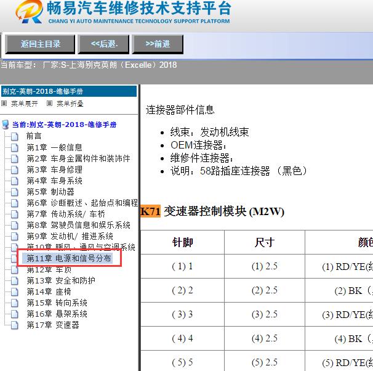Click page icon beside 第2章
This screenshot has height=371, width=373.
[x=15, y=158]
